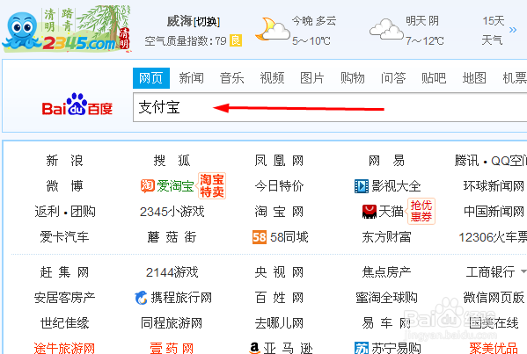Open the 去哪儿网 link
This screenshot has height=354, width=527.
[279, 323]
